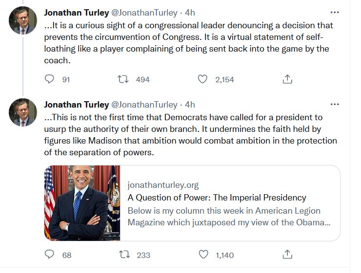Reply to the Madison separation of powers tweet
Image resolution: width=361 pixels, height=273 pixels.
click(49, 255)
